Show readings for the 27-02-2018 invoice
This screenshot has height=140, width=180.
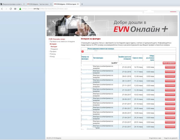tap(170, 72)
